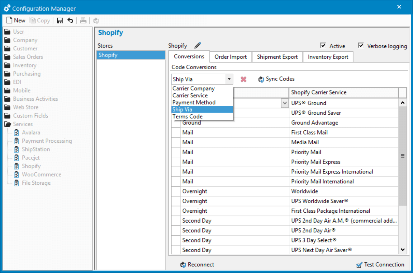Open the Inventory folder icon

[7, 65]
